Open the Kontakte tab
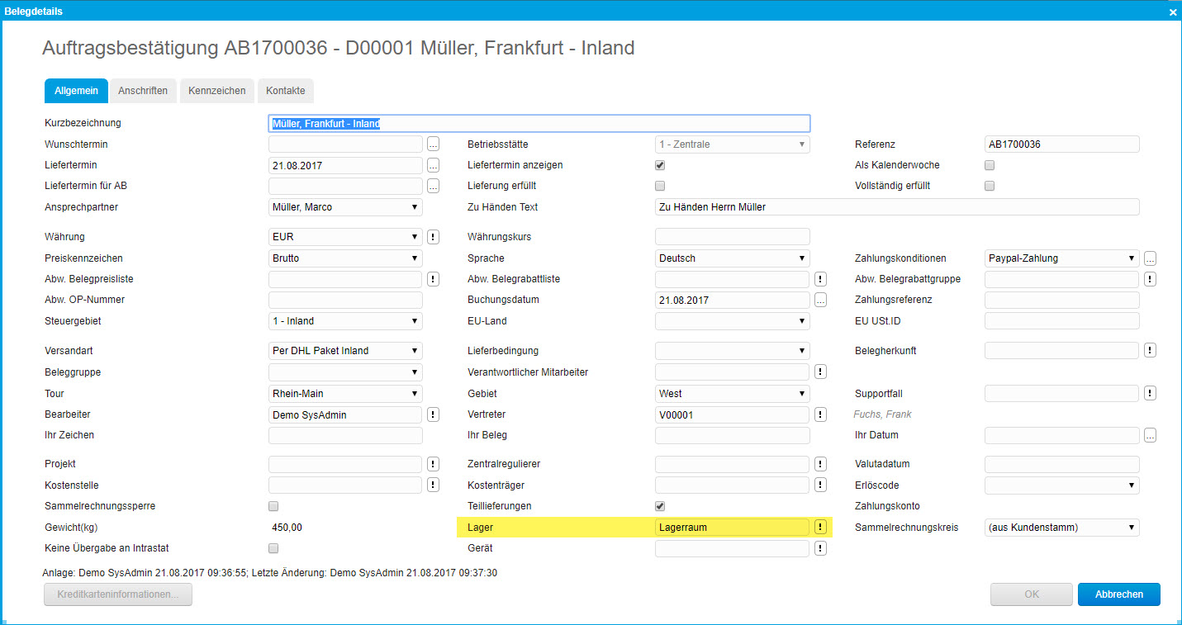 click(x=285, y=91)
